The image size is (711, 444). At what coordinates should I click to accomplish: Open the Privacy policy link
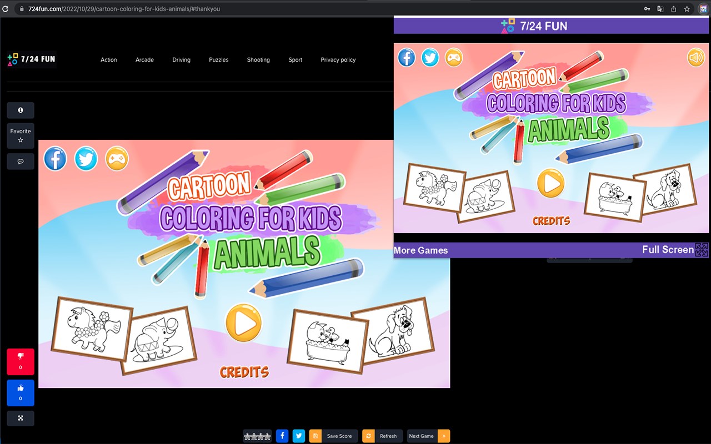[x=338, y=60]
